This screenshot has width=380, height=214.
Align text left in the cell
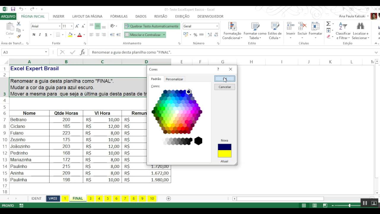91,35
